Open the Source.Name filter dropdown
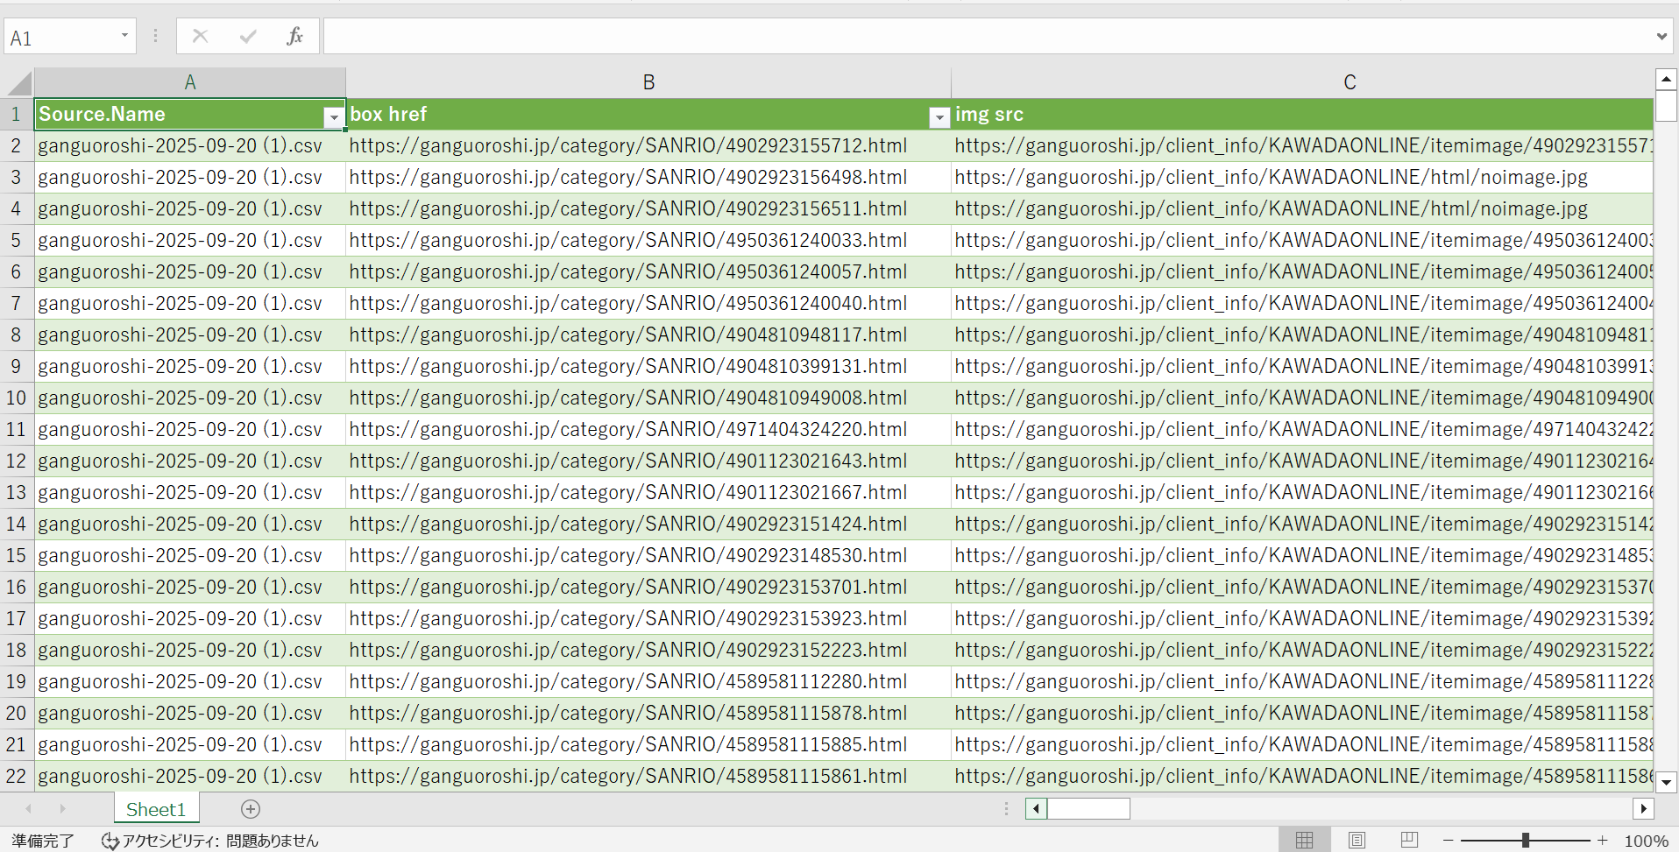Screen dimensions: 1679x852 [333, 117]
